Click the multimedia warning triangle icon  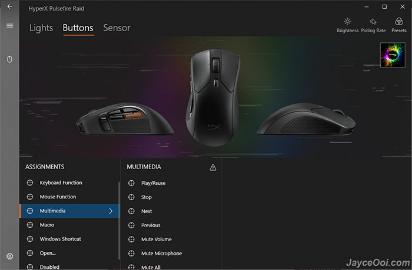[x=213, y=167]
